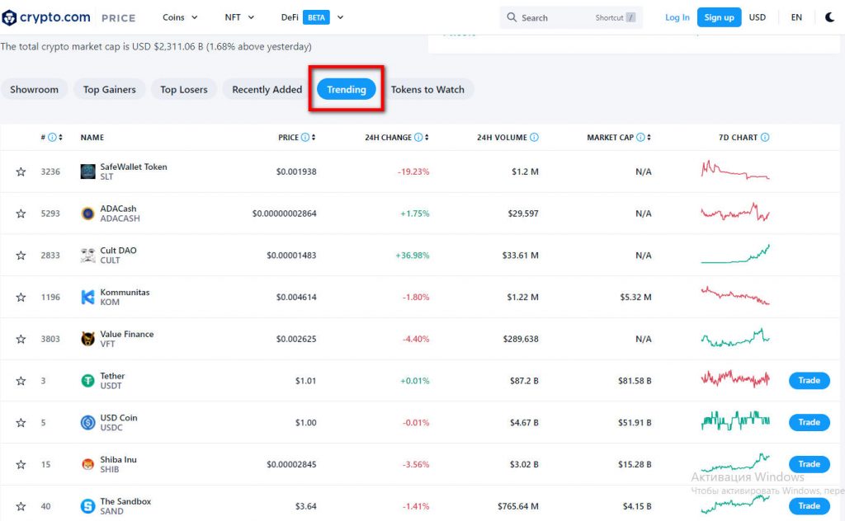Star the Shiba Inu row
This screenshot has height=521, width=845.
(x=21, y=464)
